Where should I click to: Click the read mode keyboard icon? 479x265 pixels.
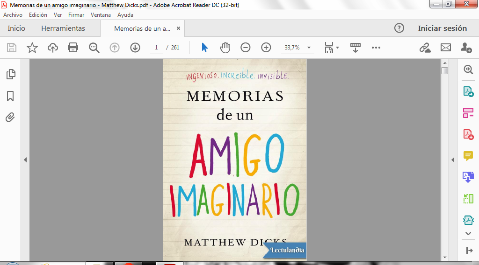(356, 48)
